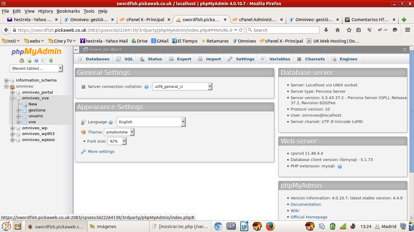This screenshot has width=414, height=232.
Task: Click the help icon beside Server connection collation
Action: coord(146,87)
